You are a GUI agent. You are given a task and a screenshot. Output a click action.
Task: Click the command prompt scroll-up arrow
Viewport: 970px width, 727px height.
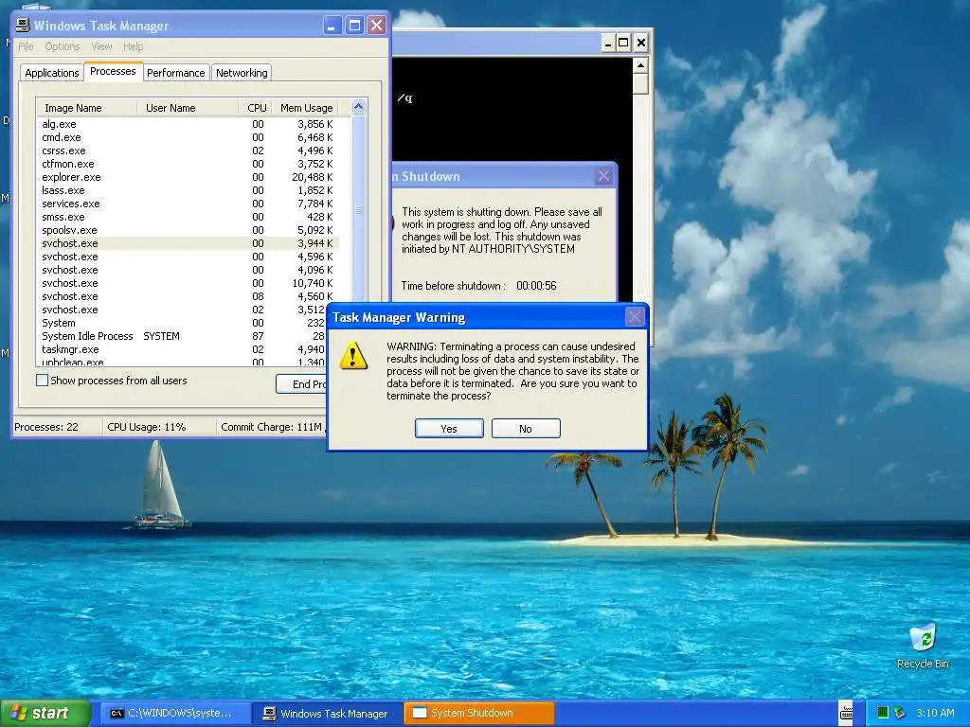[641, 65]
